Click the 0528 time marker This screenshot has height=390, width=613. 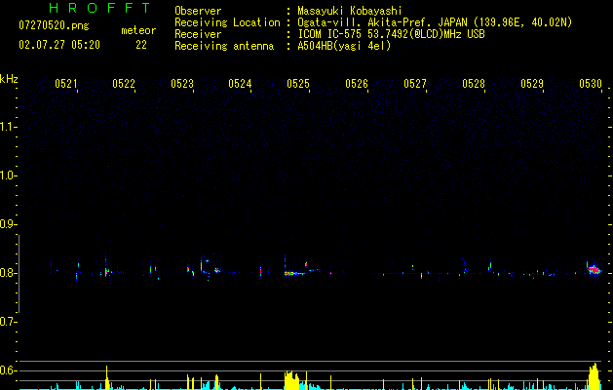pyautogui.click(x=474, y=84)
